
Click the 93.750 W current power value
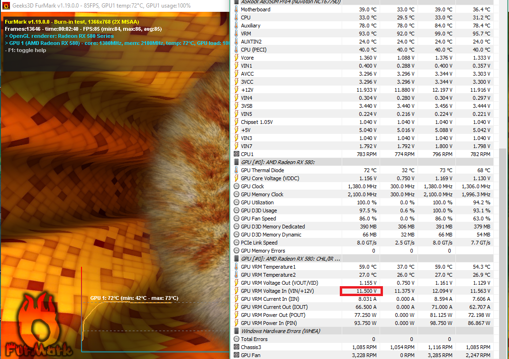(365, 323)
